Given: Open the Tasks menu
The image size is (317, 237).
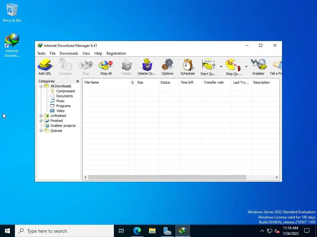Looking at the screenshot, I should pyautogui.click(x=41, y=53).
